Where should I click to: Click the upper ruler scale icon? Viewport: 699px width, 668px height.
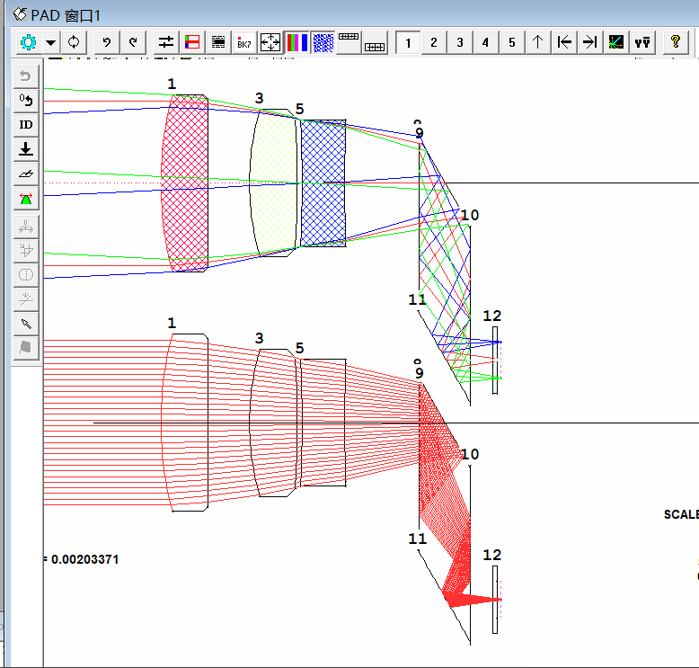[x=349, y=42]
